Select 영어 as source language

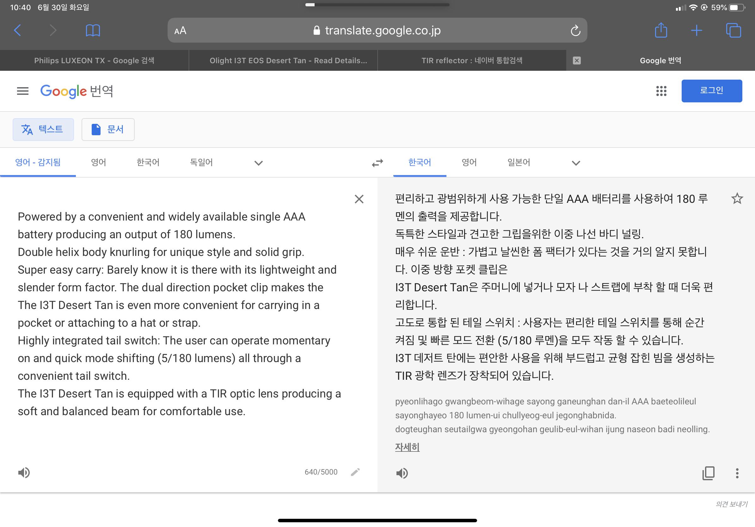point(99,162)
